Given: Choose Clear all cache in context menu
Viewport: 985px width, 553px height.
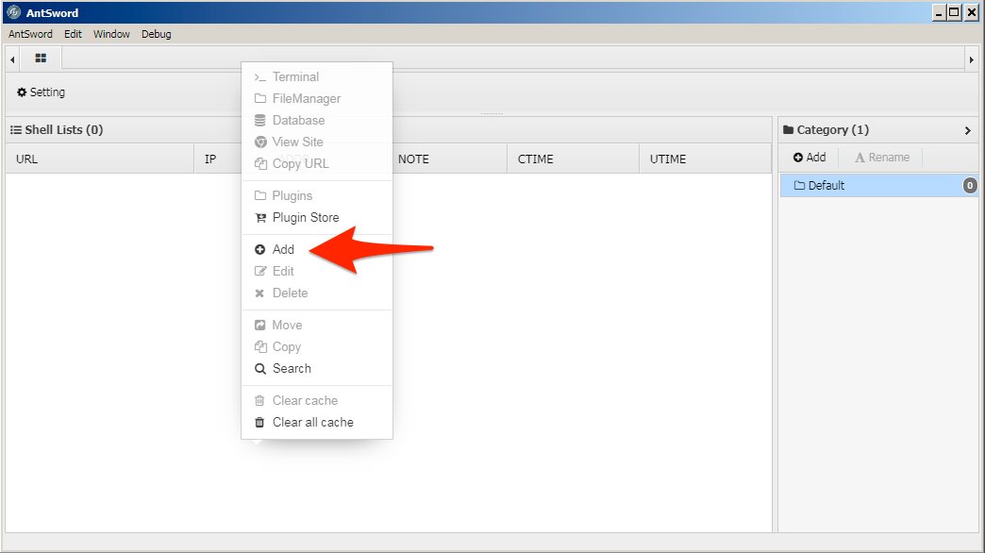Looking at the screenshot, I should pos(317,422).
